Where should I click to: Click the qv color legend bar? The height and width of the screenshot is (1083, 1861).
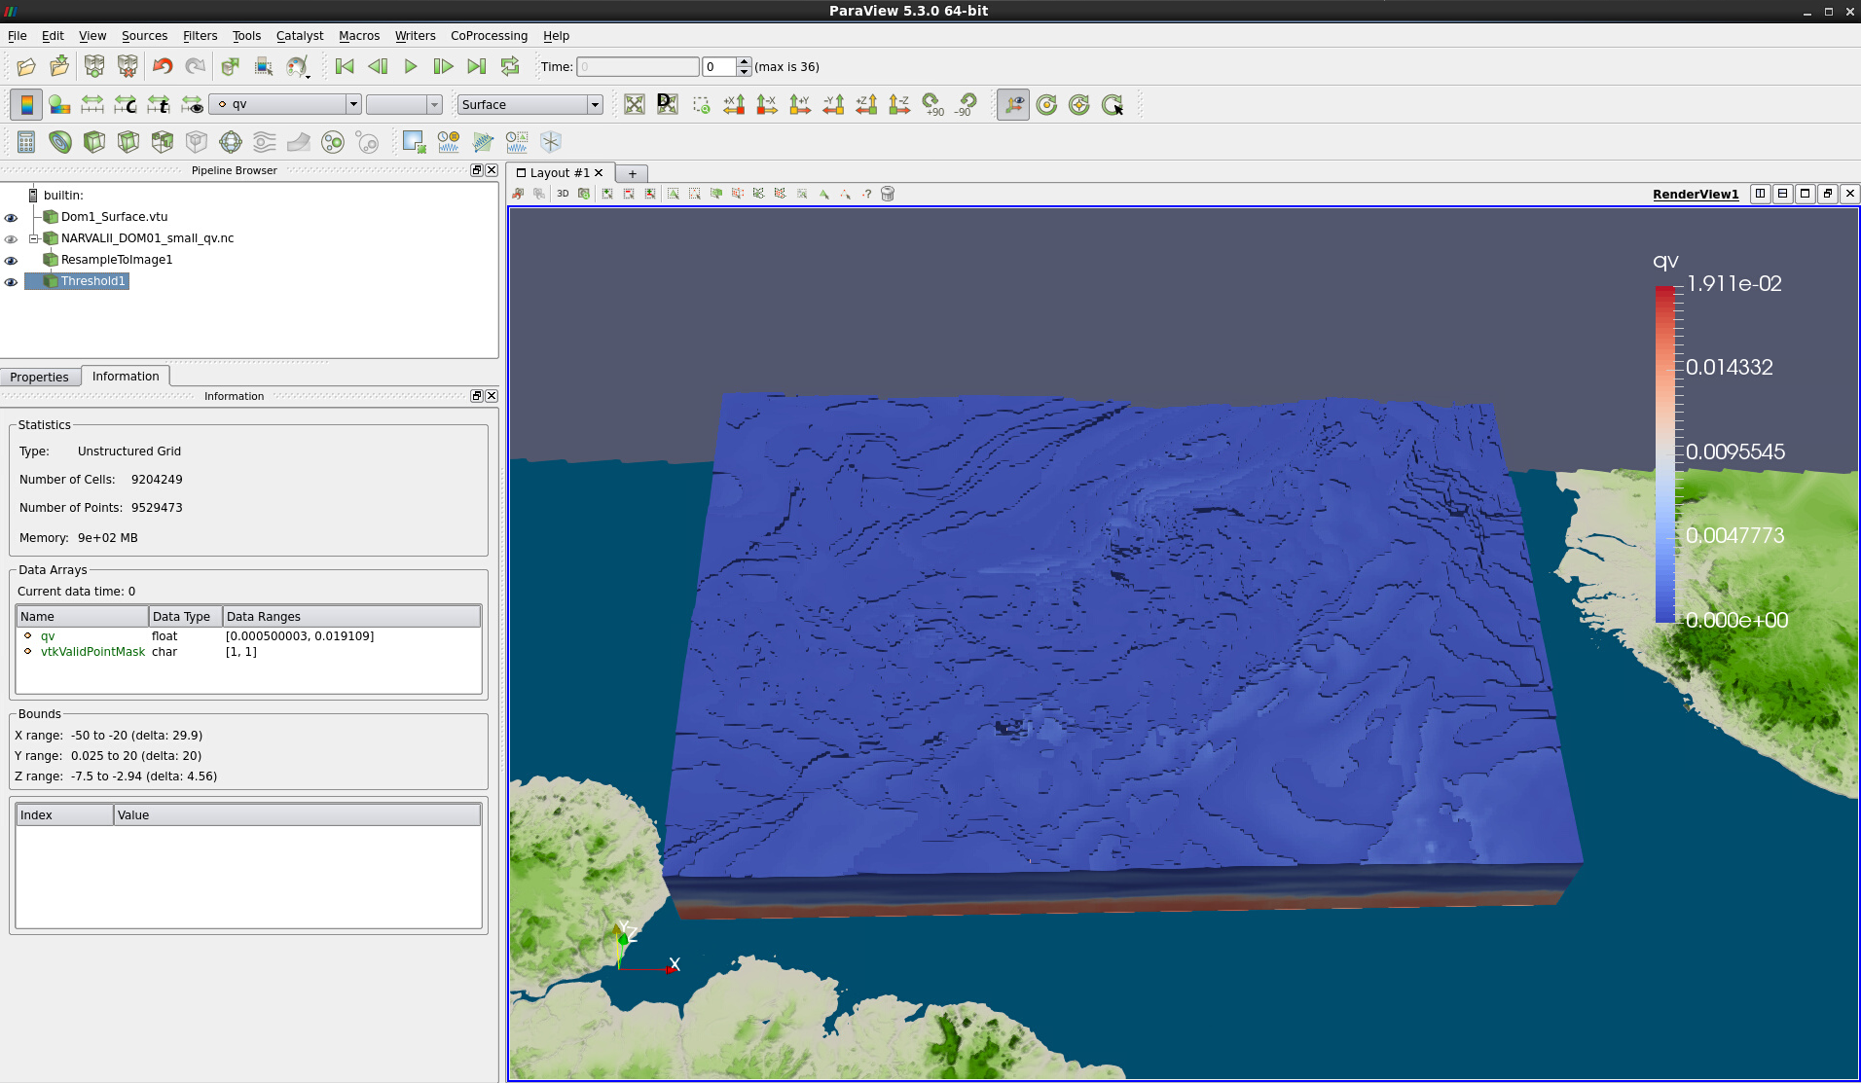click(x=1665, y=453)
